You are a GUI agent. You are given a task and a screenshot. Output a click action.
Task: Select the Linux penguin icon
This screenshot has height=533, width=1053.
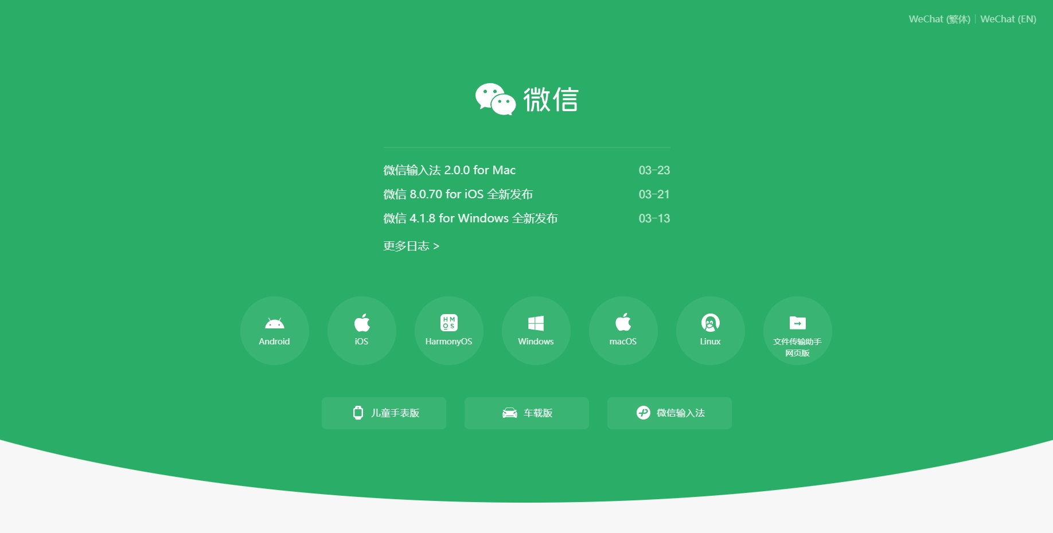point(710,322)
